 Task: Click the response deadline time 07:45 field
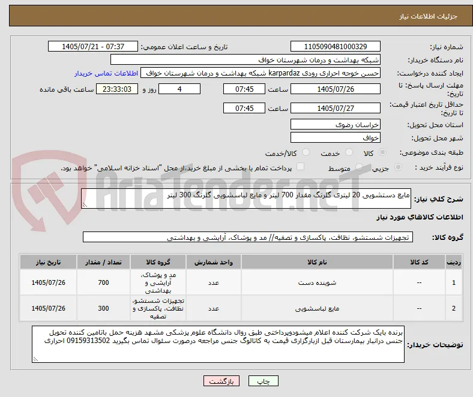pyautogui.click(x=244, y=89)
